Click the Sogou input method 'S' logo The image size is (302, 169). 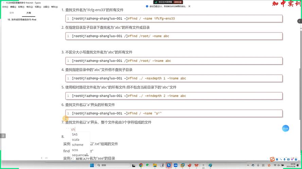point(272,159)
